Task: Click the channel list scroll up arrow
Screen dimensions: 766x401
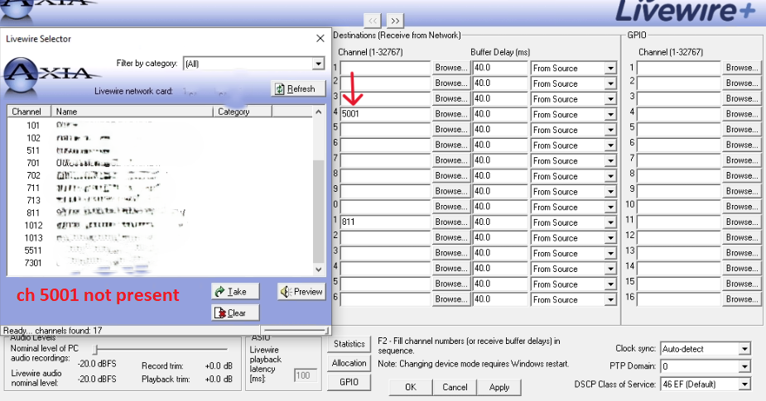Action: click(x=319, y=112)
